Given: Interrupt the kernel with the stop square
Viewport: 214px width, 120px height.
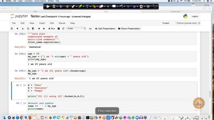Looking at the screenshot, I should click(59, 29).
